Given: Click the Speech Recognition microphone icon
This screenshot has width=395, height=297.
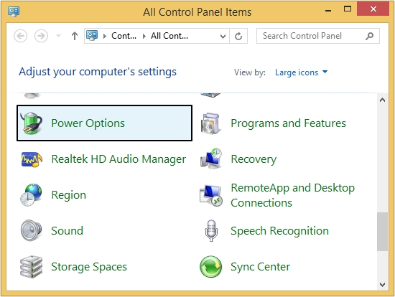Looking at the screenshot, I should tap(211, 230).
